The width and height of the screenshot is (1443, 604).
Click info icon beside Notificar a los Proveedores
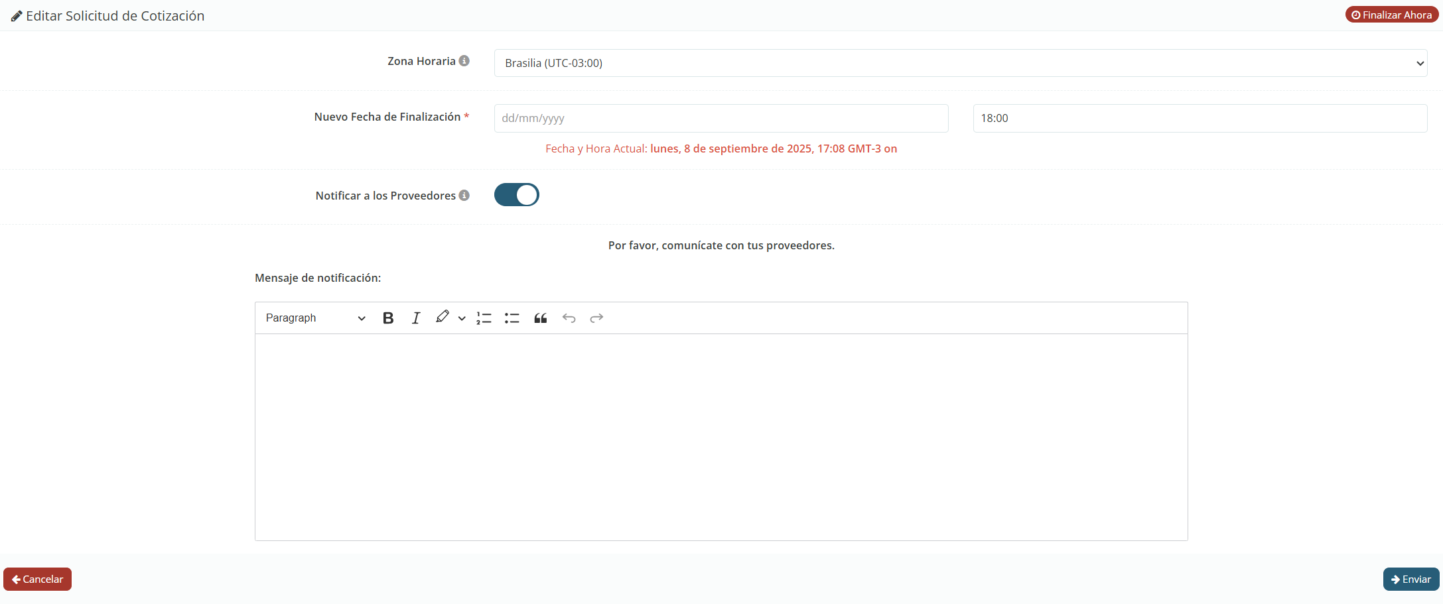click(464, 196)
